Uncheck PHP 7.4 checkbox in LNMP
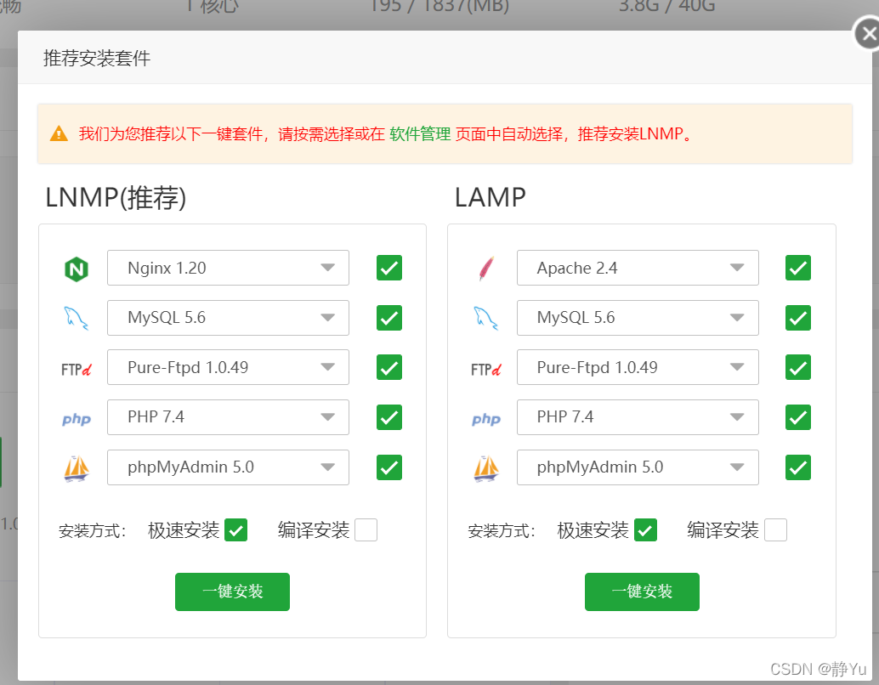 pos(389,417)
